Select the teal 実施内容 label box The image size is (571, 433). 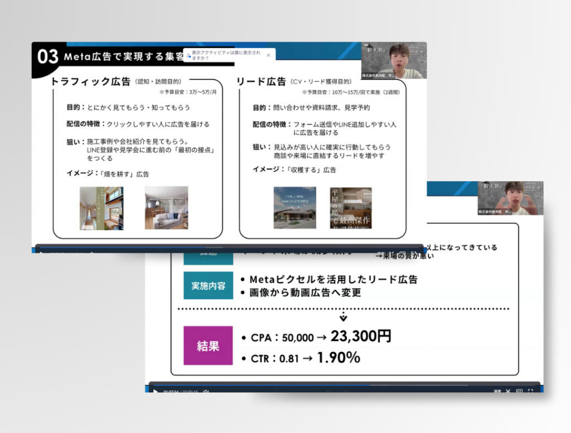(x=208, y=285)
